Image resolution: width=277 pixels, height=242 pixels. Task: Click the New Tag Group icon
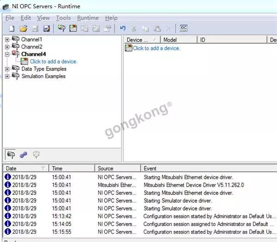click(84, 29)
